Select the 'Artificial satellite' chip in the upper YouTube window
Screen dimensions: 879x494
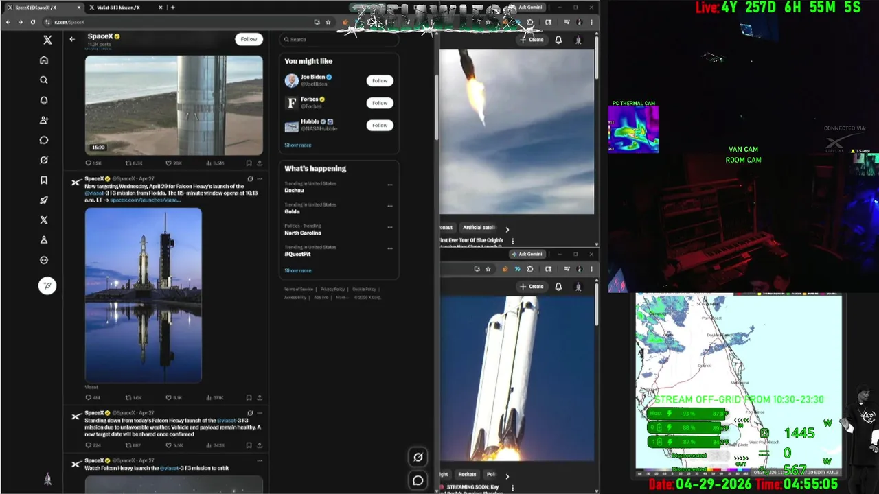479,228
